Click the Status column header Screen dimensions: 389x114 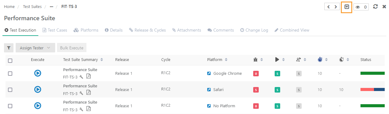(x=366, y=60)
